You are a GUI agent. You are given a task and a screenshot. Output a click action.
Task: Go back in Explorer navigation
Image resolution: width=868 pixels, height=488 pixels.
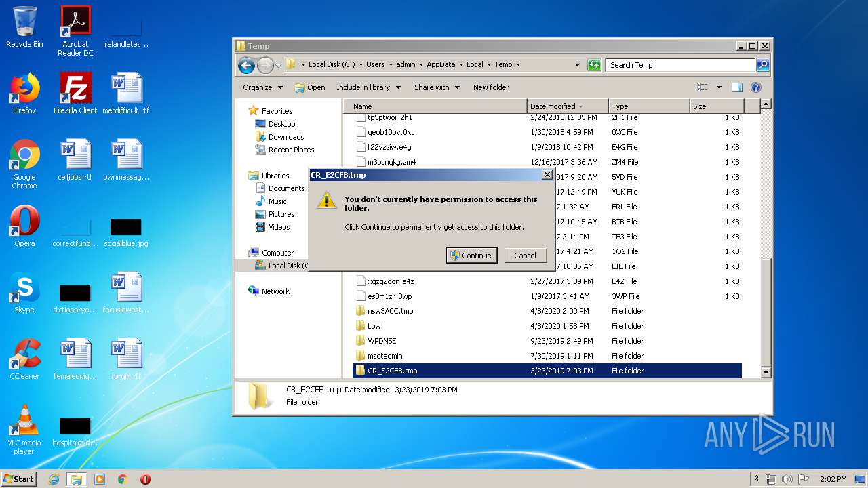coord(246,65)
